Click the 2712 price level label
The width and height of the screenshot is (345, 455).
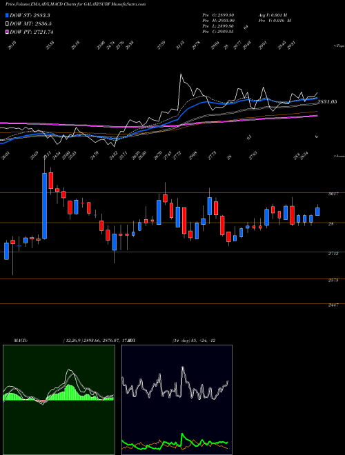tap(333, 254)
